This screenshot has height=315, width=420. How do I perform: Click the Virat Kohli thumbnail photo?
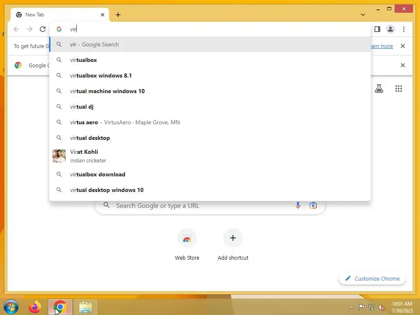[59, 156]
